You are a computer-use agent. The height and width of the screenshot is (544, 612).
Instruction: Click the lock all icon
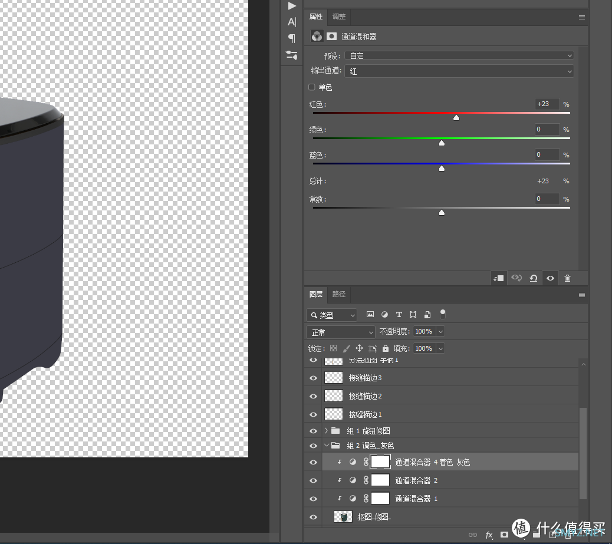386,348
